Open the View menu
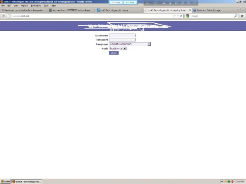This screenshot has height=184, width=246. [16, 6]
